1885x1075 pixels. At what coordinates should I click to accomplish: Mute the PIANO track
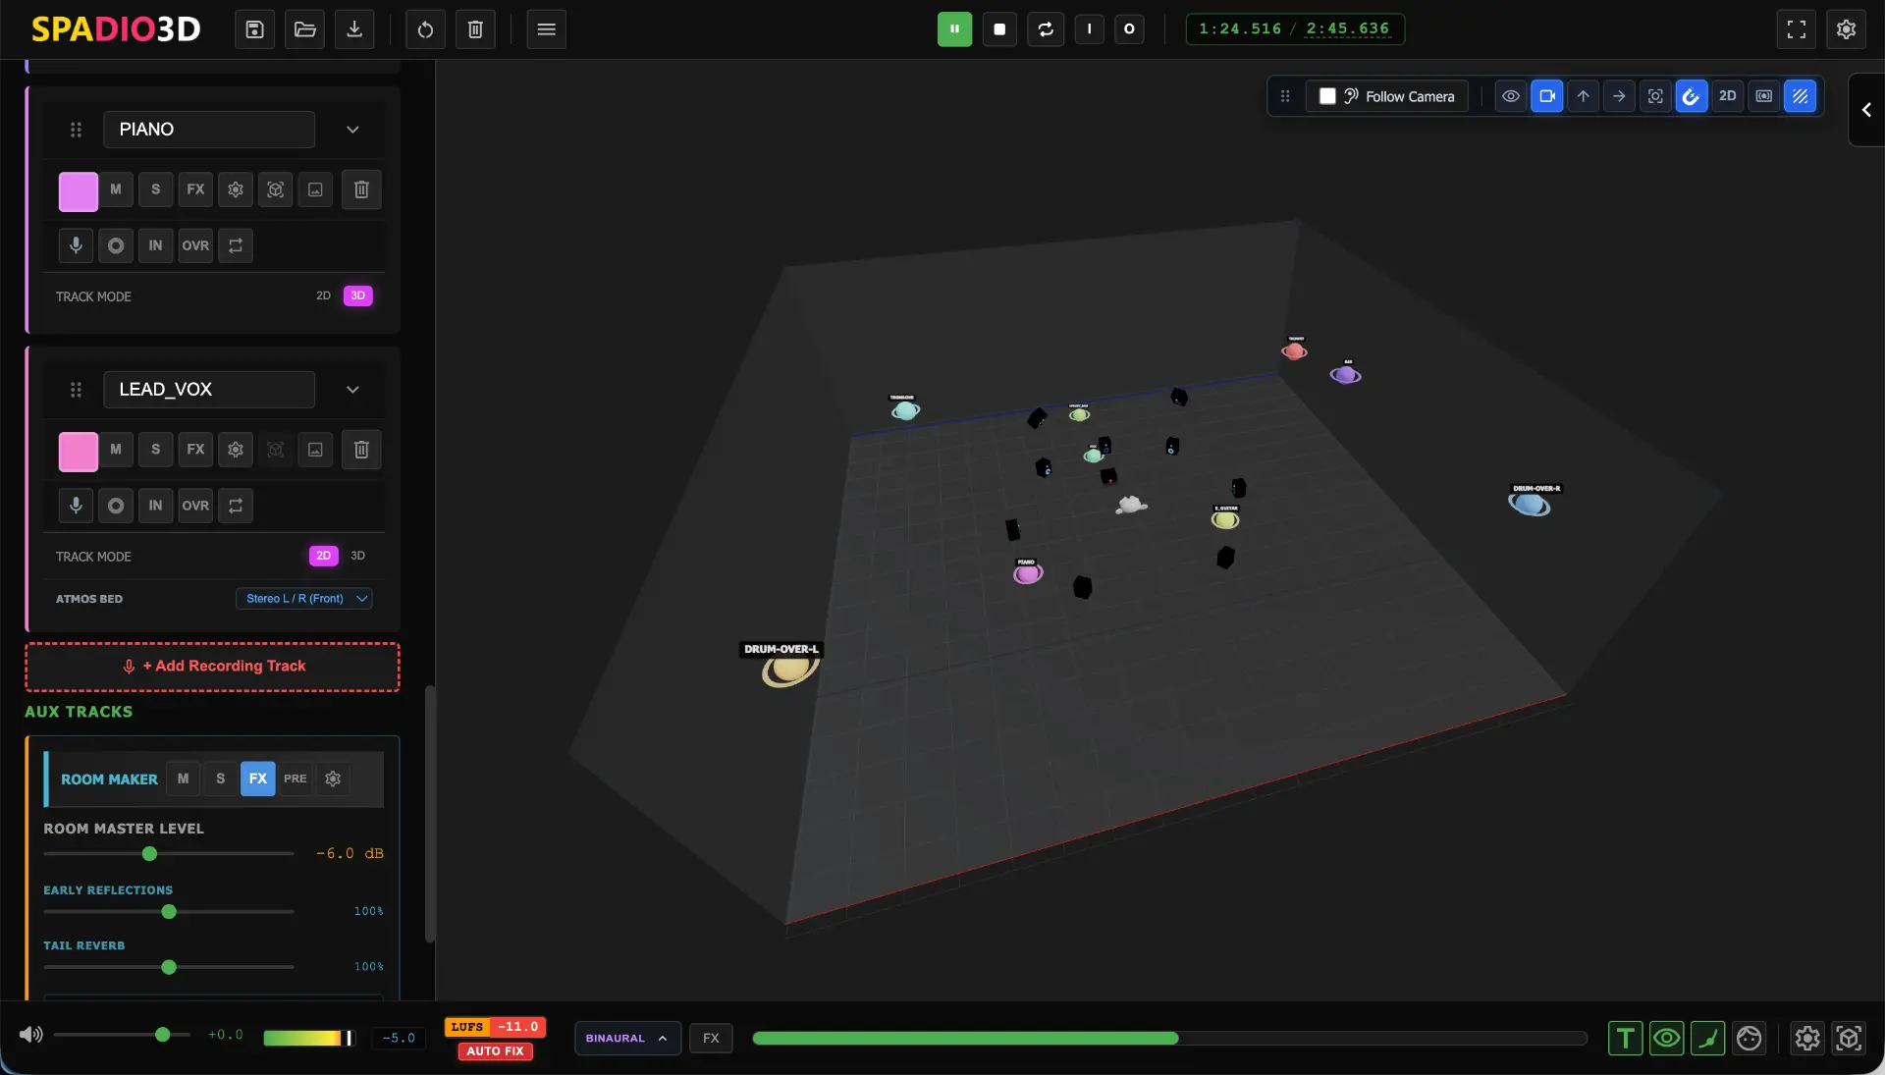(116, 189)
